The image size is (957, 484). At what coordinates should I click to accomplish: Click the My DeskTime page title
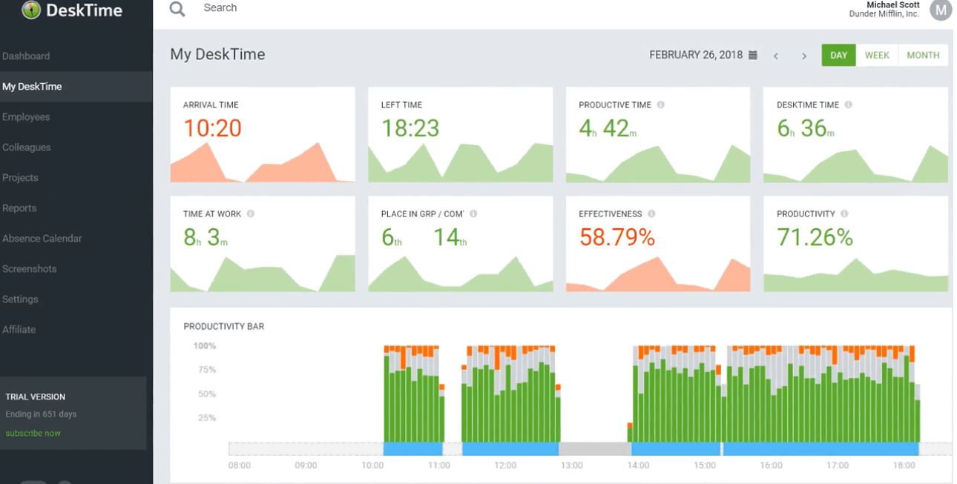tap(217, 55)
